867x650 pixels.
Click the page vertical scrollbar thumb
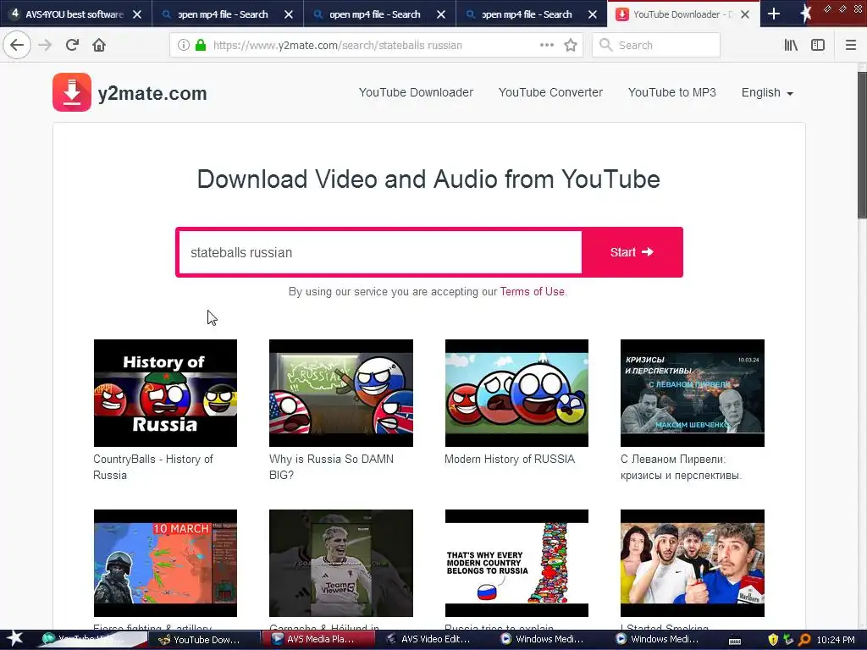[862, 145]
